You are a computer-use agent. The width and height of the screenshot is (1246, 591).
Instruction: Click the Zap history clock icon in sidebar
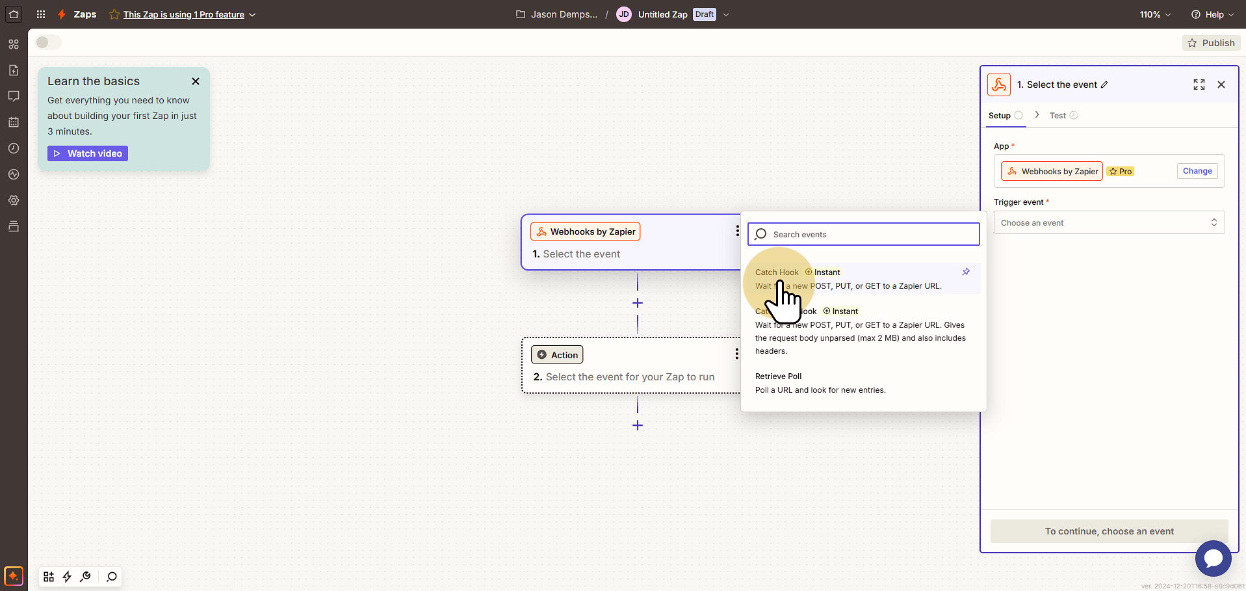tap(14, 148)
